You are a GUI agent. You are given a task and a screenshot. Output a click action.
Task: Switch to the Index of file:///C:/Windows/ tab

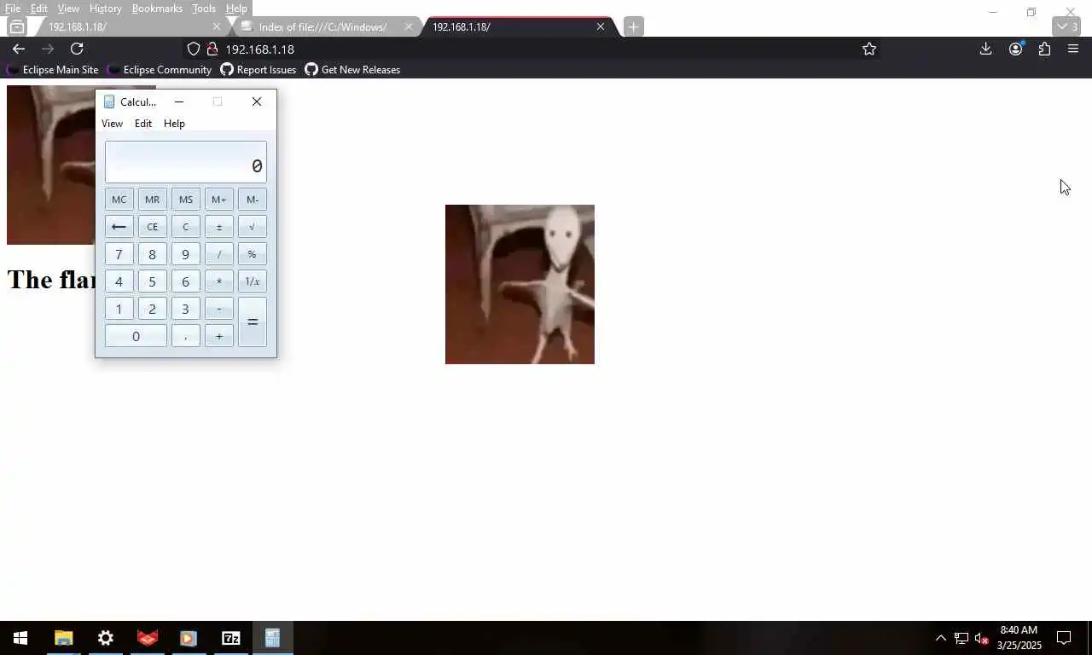tap(322, 26)
